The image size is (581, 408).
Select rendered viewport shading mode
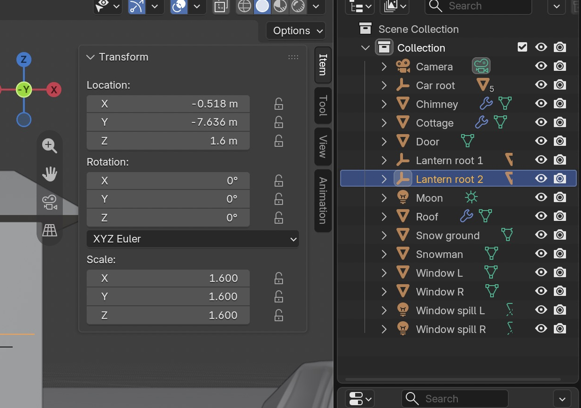tap(298, 6)
